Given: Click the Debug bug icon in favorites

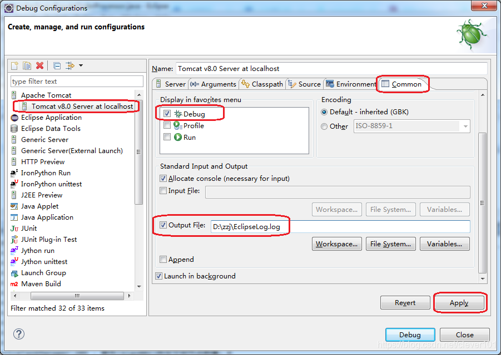Looking at the screenshot, I should click(178, 114).
